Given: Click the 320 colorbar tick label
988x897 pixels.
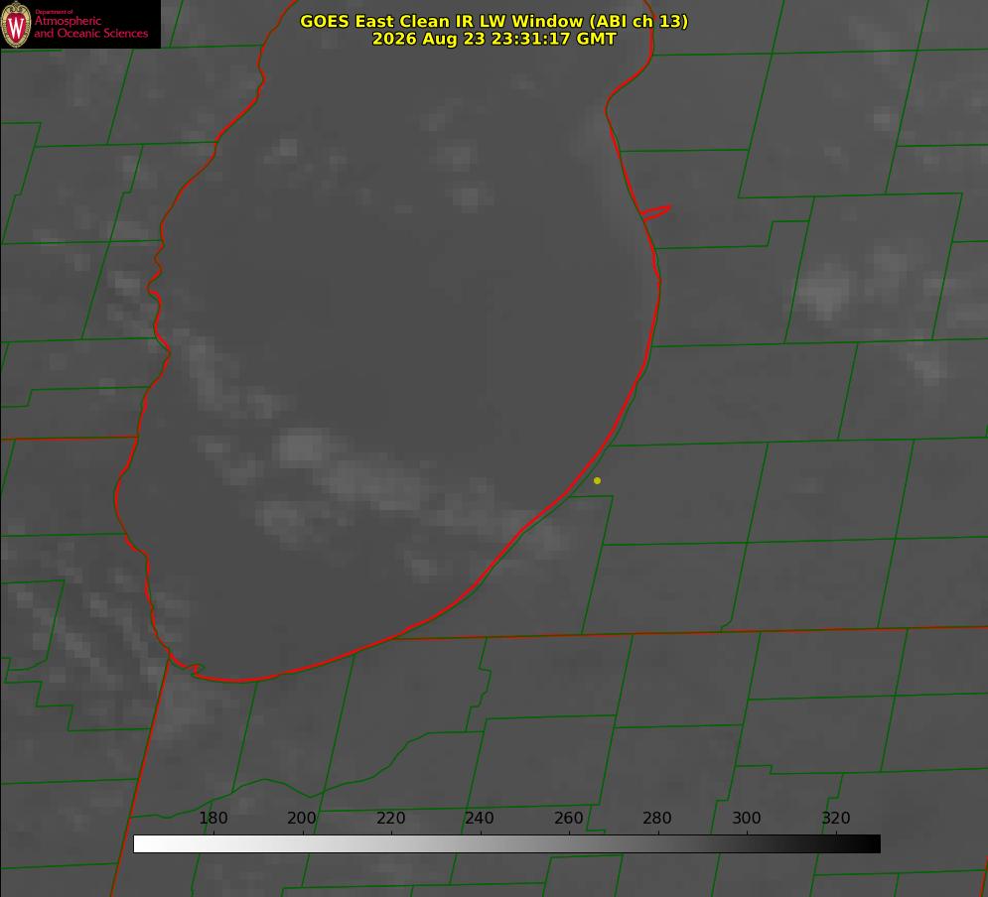Looking at the screenshot, I should pyautogui.click(x=836, y=819).
